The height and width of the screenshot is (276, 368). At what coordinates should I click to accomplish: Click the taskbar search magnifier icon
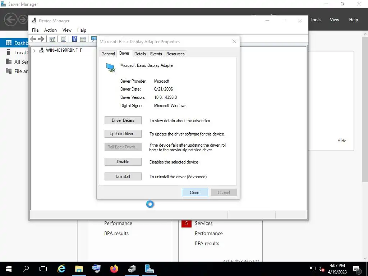(x=26, y=269)
